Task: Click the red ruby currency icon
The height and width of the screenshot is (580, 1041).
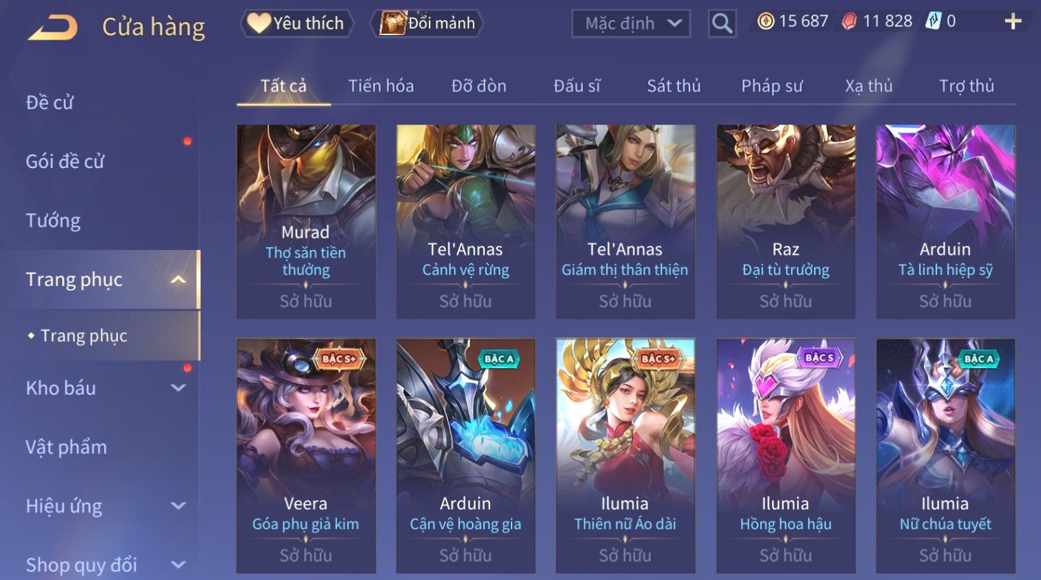Action: click(849, 21)
